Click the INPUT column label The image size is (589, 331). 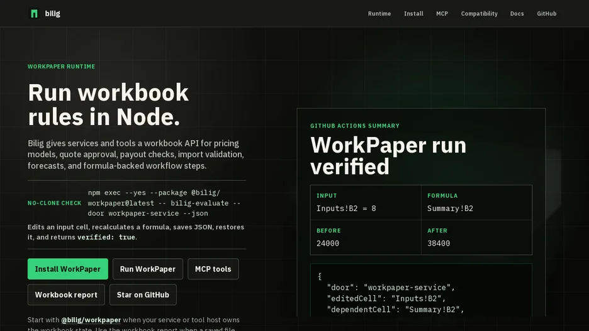[x=327, y=196]
